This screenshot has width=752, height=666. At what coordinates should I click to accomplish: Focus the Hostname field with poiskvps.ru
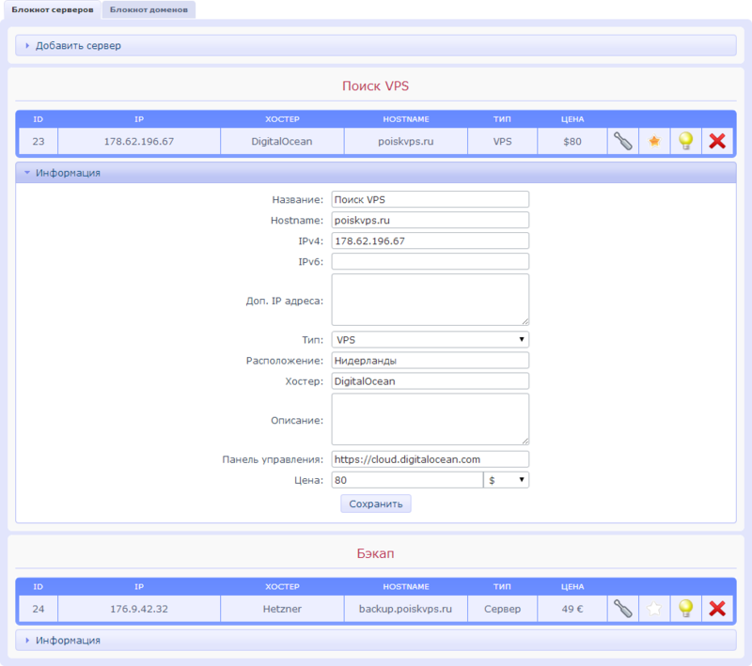click(431, 221)
